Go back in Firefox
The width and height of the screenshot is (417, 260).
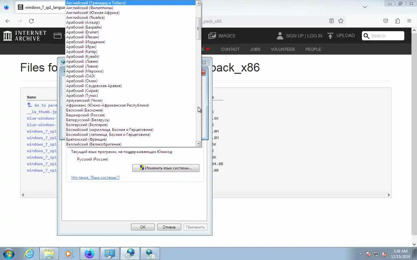click(8, 21)
